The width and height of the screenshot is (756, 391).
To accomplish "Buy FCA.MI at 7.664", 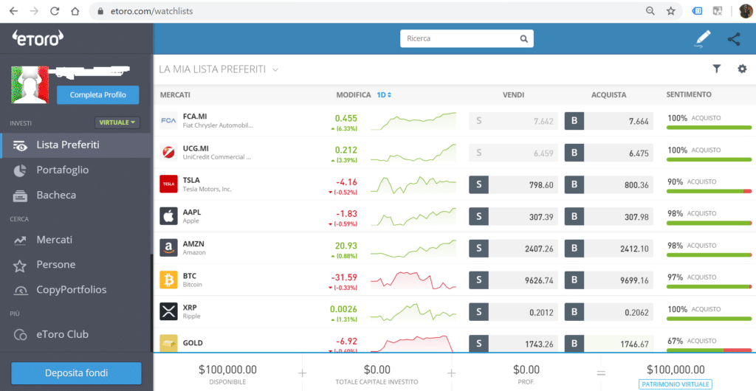I will coord(609,121).
